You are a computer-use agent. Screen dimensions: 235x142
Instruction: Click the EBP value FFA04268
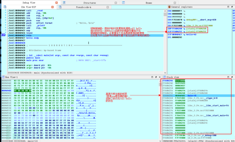pos(177,29)
